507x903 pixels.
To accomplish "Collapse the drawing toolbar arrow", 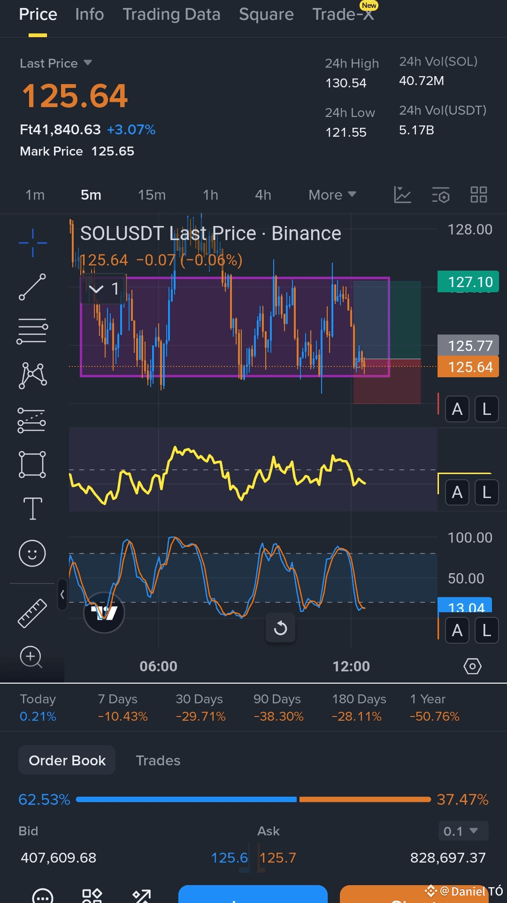I will coord(62,594).
